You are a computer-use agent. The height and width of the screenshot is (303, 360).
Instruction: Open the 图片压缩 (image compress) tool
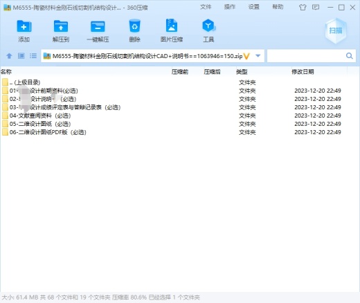172,26
